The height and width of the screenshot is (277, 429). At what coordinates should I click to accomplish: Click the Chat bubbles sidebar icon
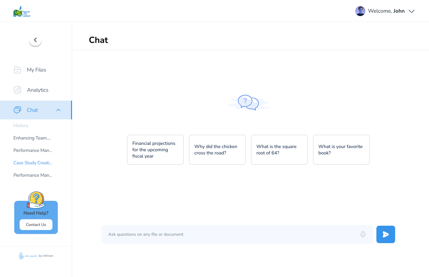pos(17,110)
